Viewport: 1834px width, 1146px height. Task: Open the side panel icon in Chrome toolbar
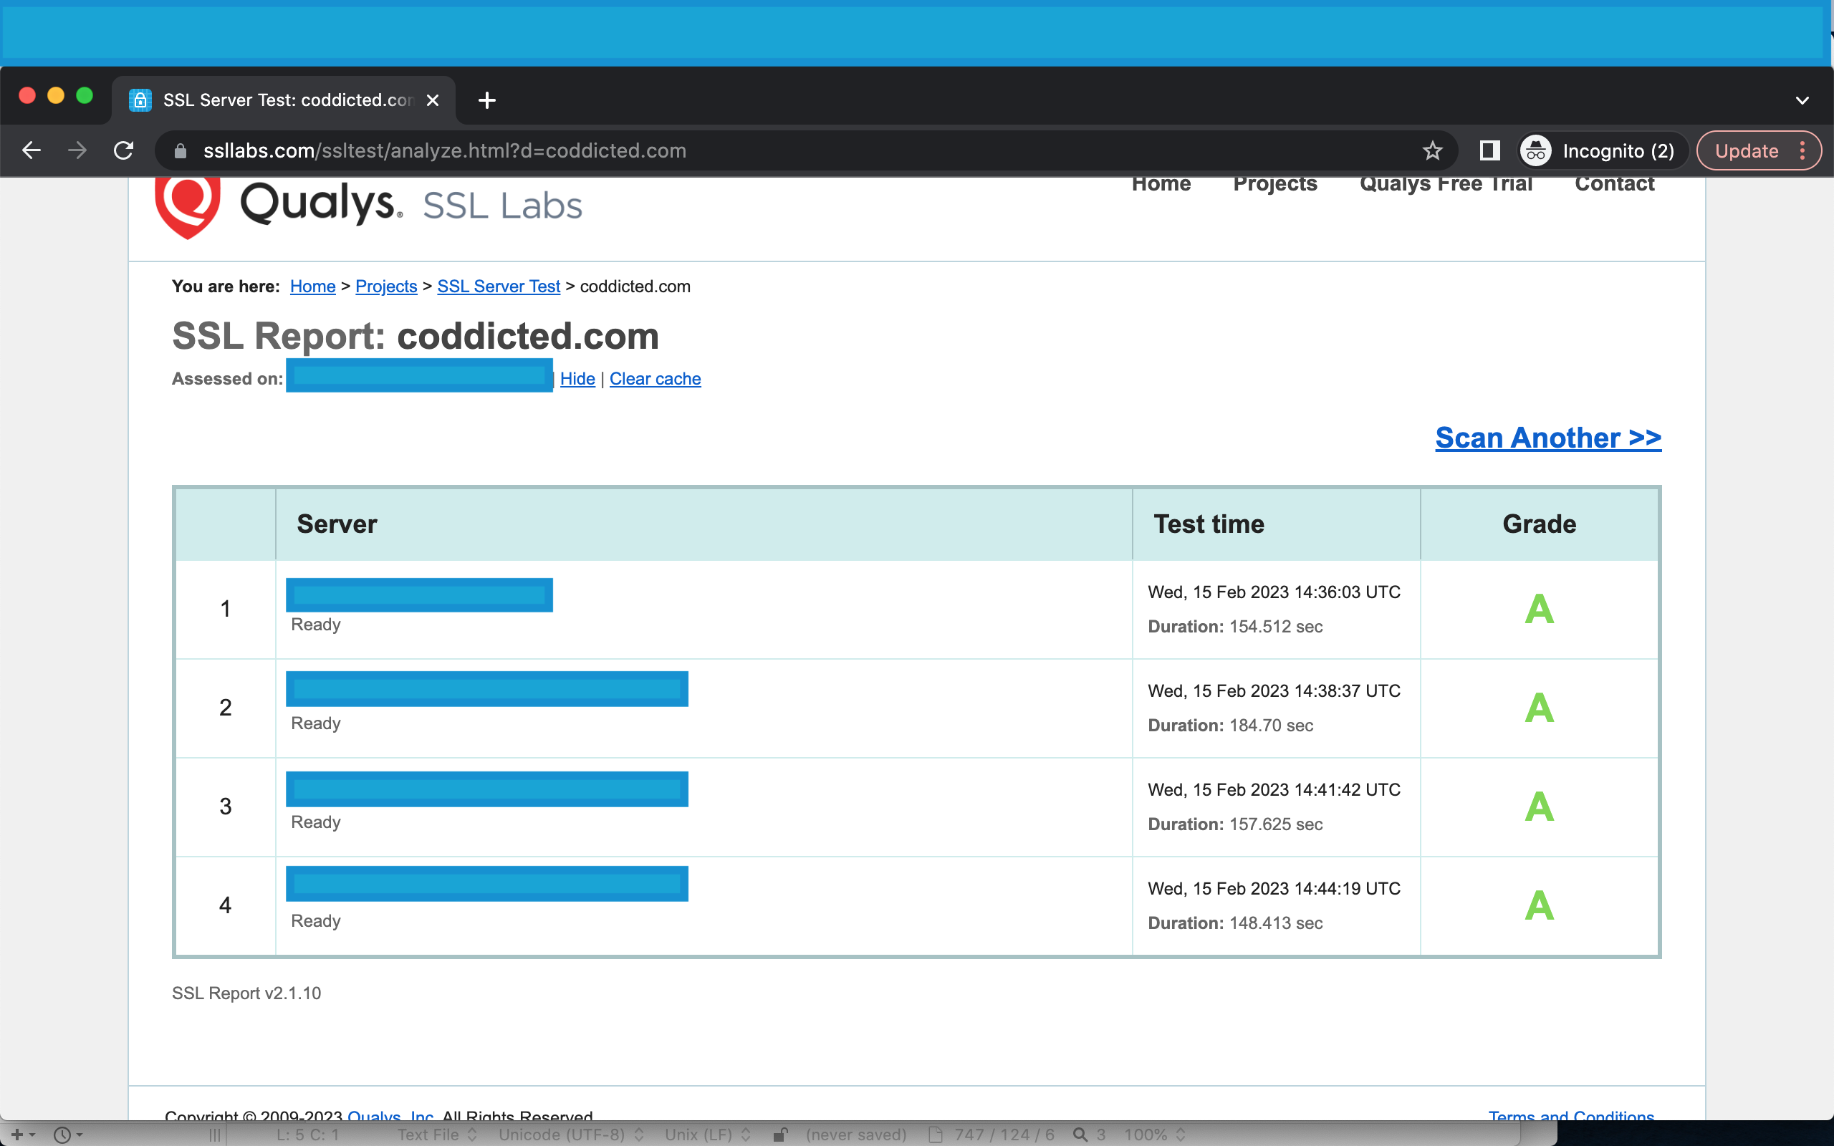(1489, 150)
